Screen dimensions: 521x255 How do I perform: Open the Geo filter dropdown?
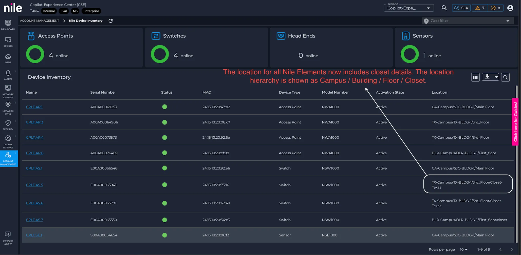[x=468, y=21]
